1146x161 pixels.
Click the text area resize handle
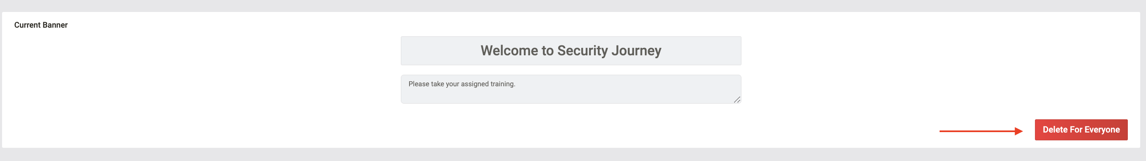(737, 99)
